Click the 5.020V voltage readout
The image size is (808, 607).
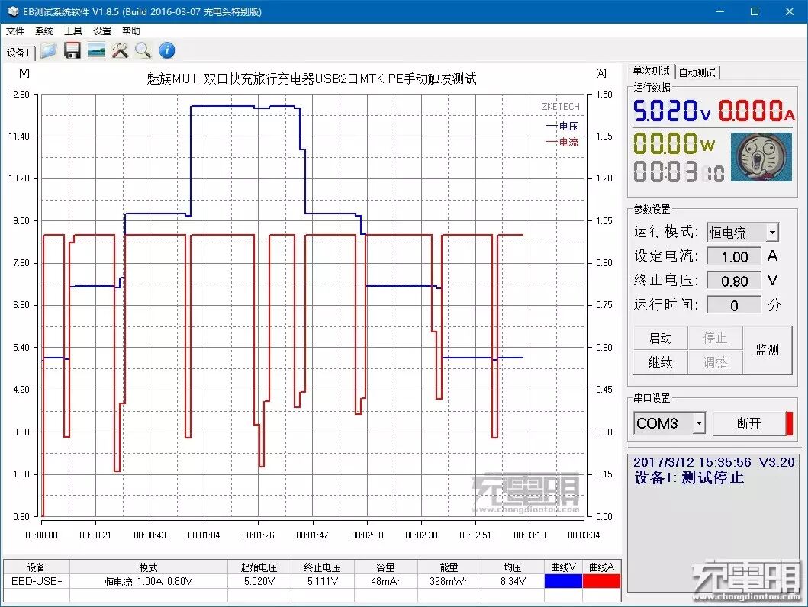pyautogui.click(x=672, y=111)
